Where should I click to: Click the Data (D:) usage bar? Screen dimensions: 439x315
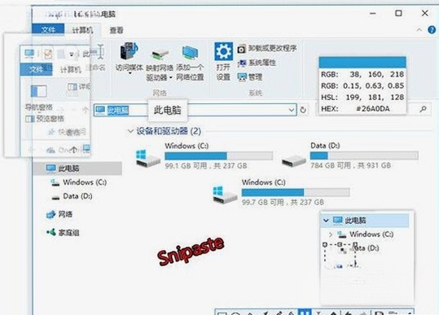point(364,155)
